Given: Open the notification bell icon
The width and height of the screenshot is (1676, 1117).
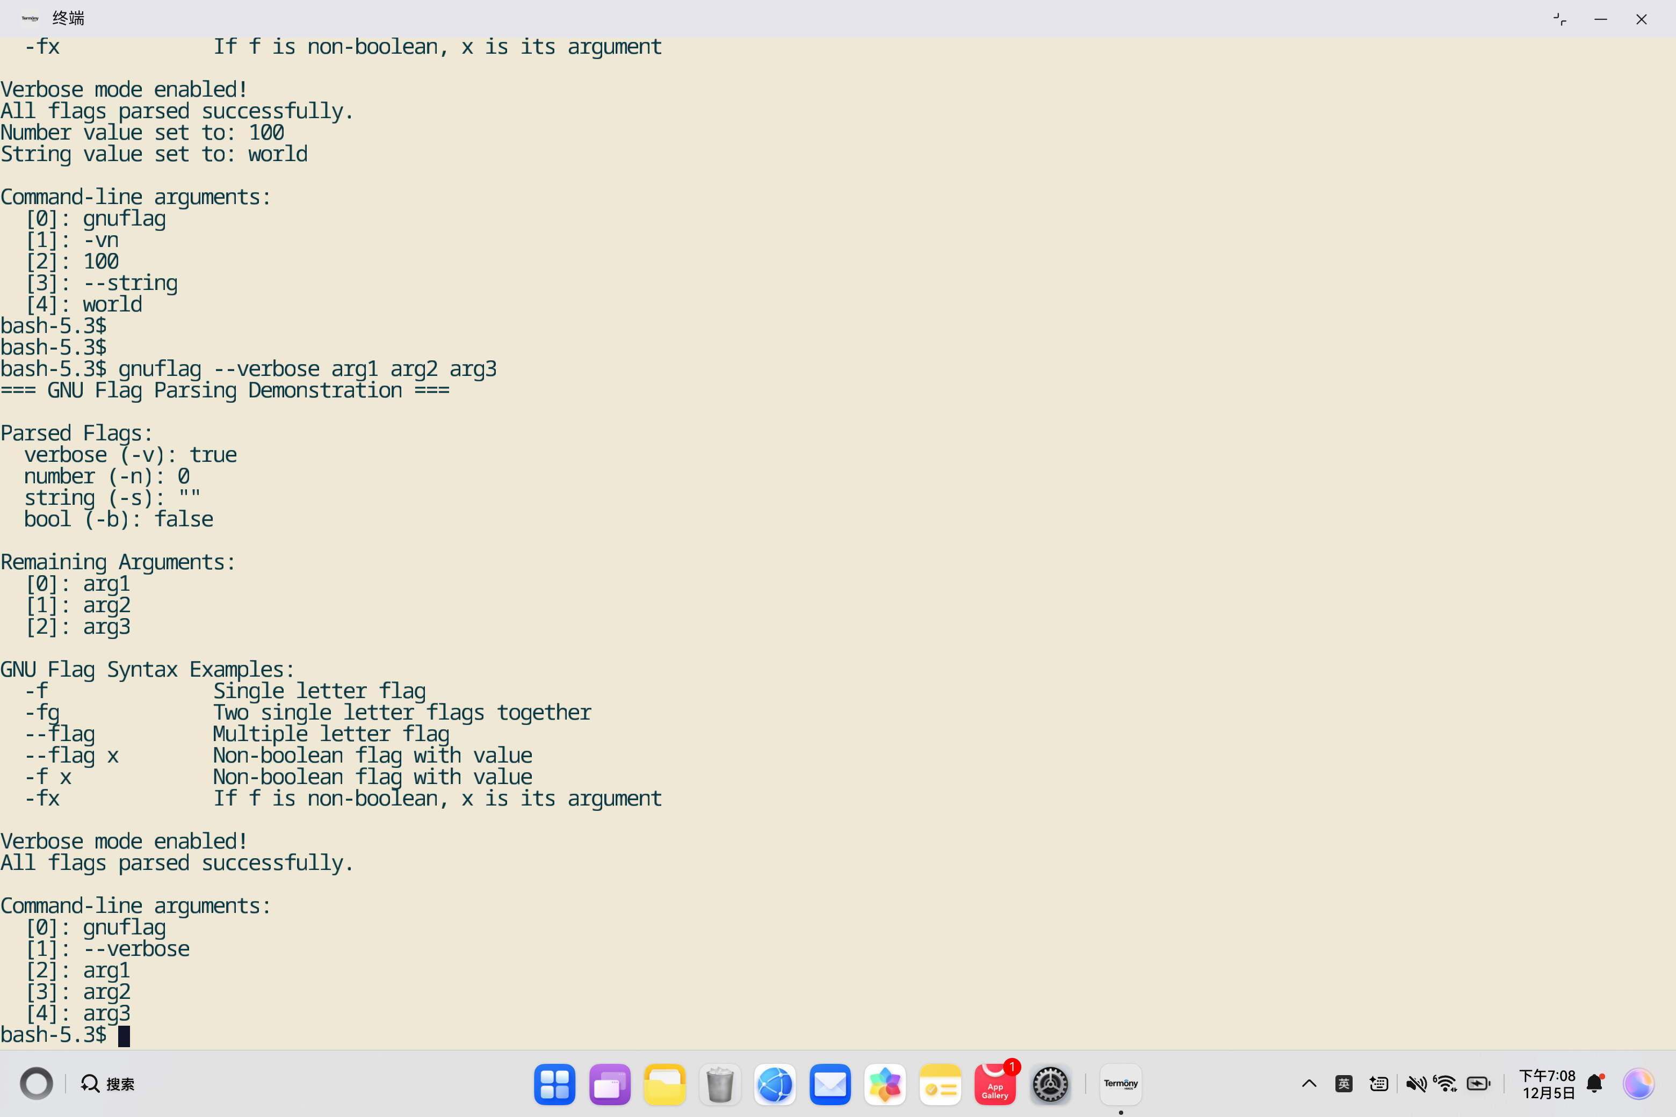Looking at the screenshot, I should pyautogui.click(x=1595, y=1084).
